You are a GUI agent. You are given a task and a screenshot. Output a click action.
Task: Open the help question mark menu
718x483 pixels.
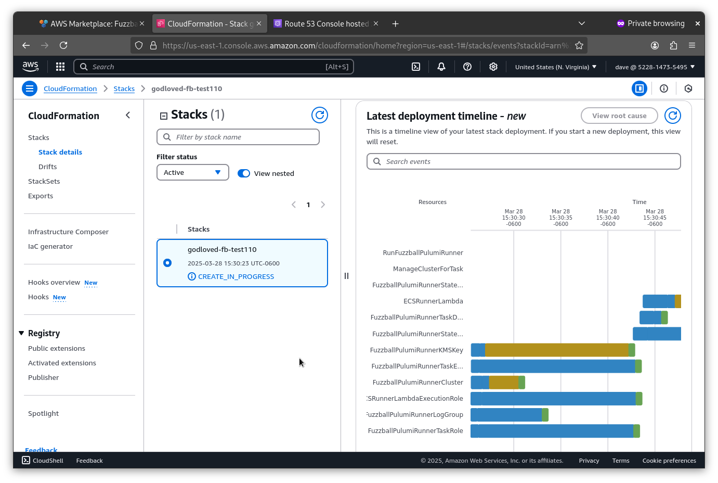tap(467, 67)
